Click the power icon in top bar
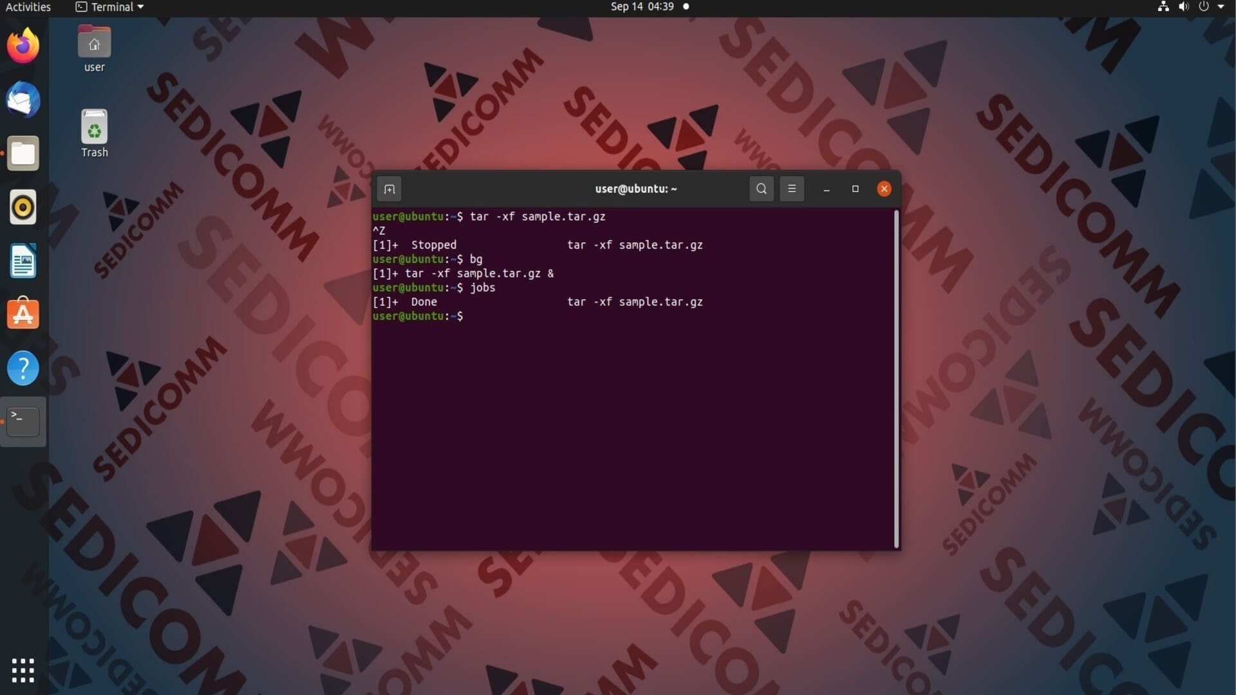 click(x=1204, y=6)
